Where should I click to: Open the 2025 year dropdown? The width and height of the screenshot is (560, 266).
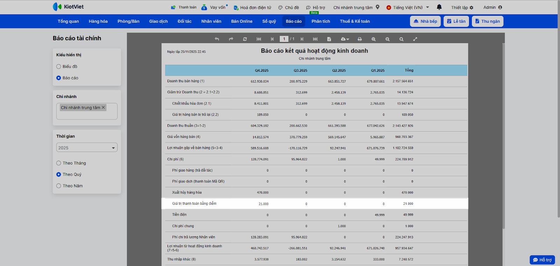87,148
